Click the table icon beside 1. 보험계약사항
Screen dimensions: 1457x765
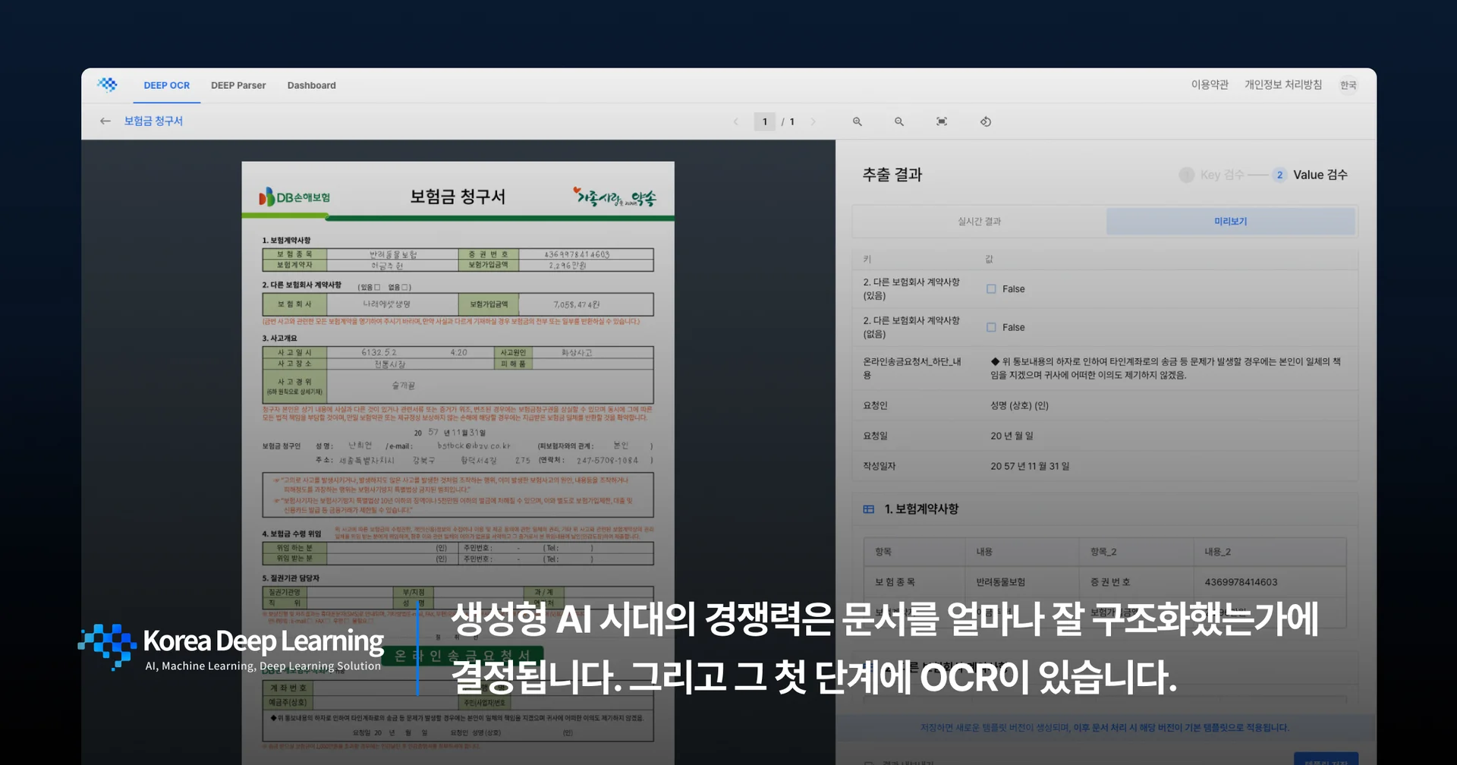coord(868,509)
